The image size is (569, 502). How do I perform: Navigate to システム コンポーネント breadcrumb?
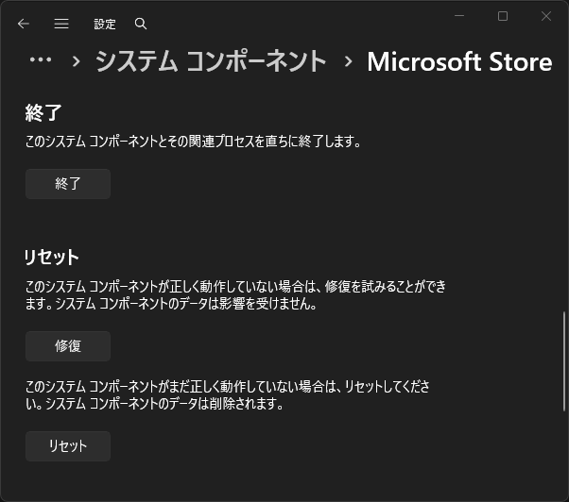211,61
